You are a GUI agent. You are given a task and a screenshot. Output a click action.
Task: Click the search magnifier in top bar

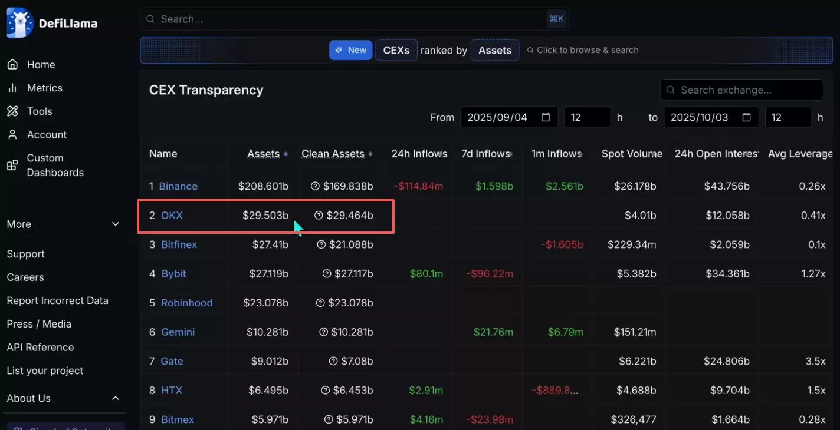click(150, 19)
